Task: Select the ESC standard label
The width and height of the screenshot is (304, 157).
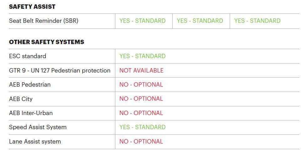Action: (28, 56)
